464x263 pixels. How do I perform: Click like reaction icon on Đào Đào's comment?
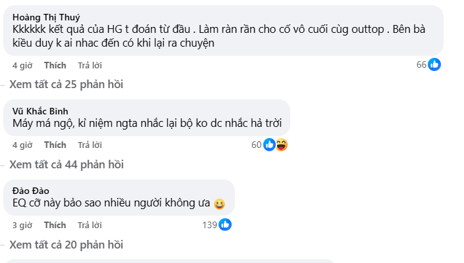pos(225,225)
